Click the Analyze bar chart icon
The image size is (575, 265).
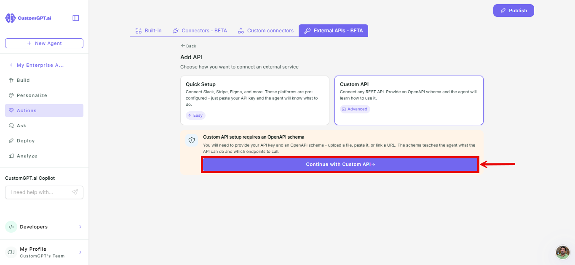11,156
